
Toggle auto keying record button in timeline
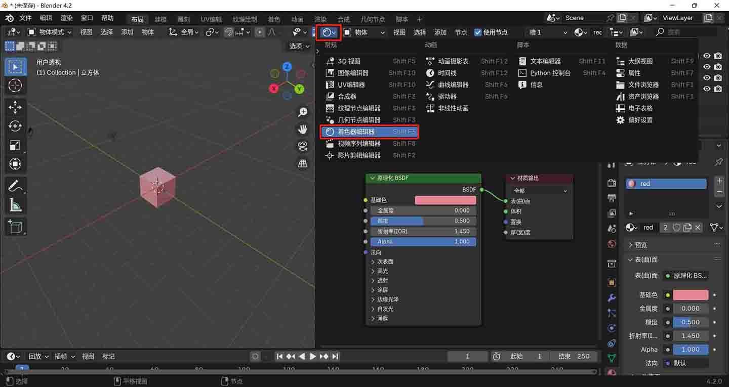tap(256, 356)
